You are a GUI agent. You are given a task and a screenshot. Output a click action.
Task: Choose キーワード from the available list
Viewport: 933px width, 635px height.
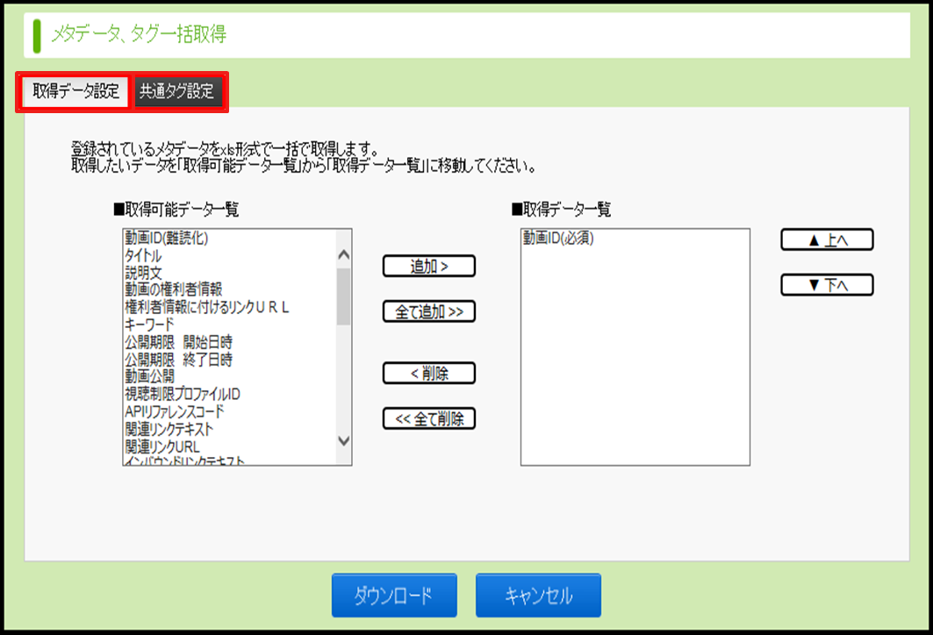tap(149, 325)
